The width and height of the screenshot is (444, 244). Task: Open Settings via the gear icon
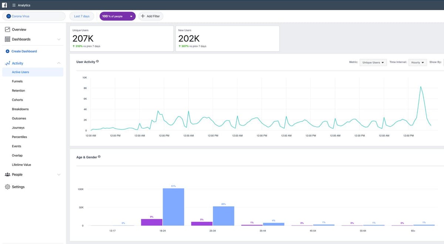(x=7, y=187)
